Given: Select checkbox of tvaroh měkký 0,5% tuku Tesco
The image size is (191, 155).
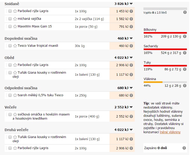Looking at the screenshot, I should [10, 95].
